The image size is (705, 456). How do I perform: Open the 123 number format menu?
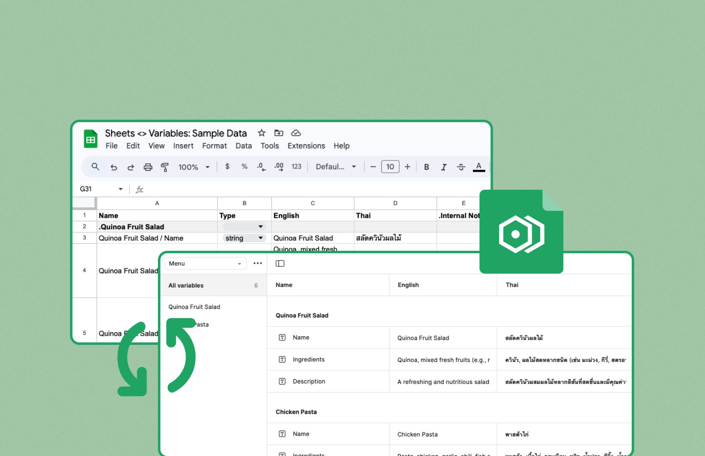click(296, 167)
